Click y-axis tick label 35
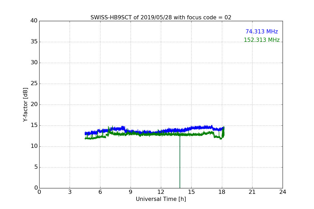 34,42
